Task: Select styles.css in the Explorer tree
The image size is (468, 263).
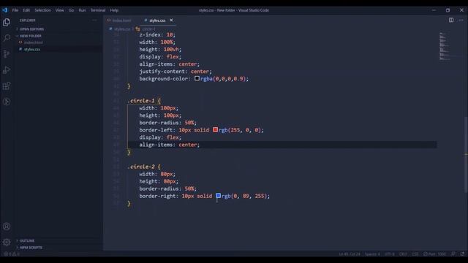Action: 32,49
